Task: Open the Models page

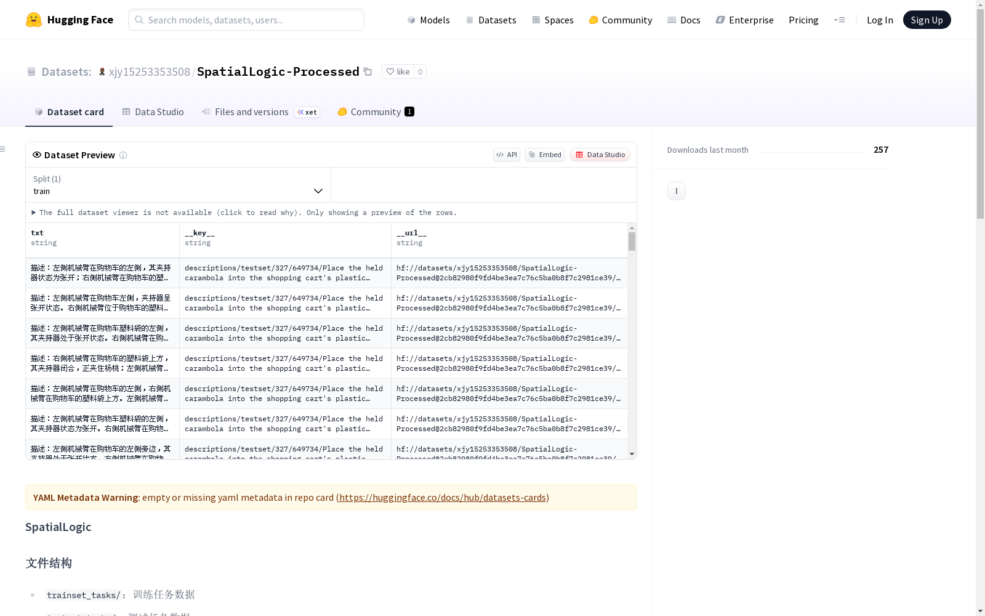Action: (x=428, y=20)
